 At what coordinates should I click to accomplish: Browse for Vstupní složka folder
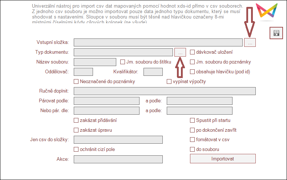[250, 43]
